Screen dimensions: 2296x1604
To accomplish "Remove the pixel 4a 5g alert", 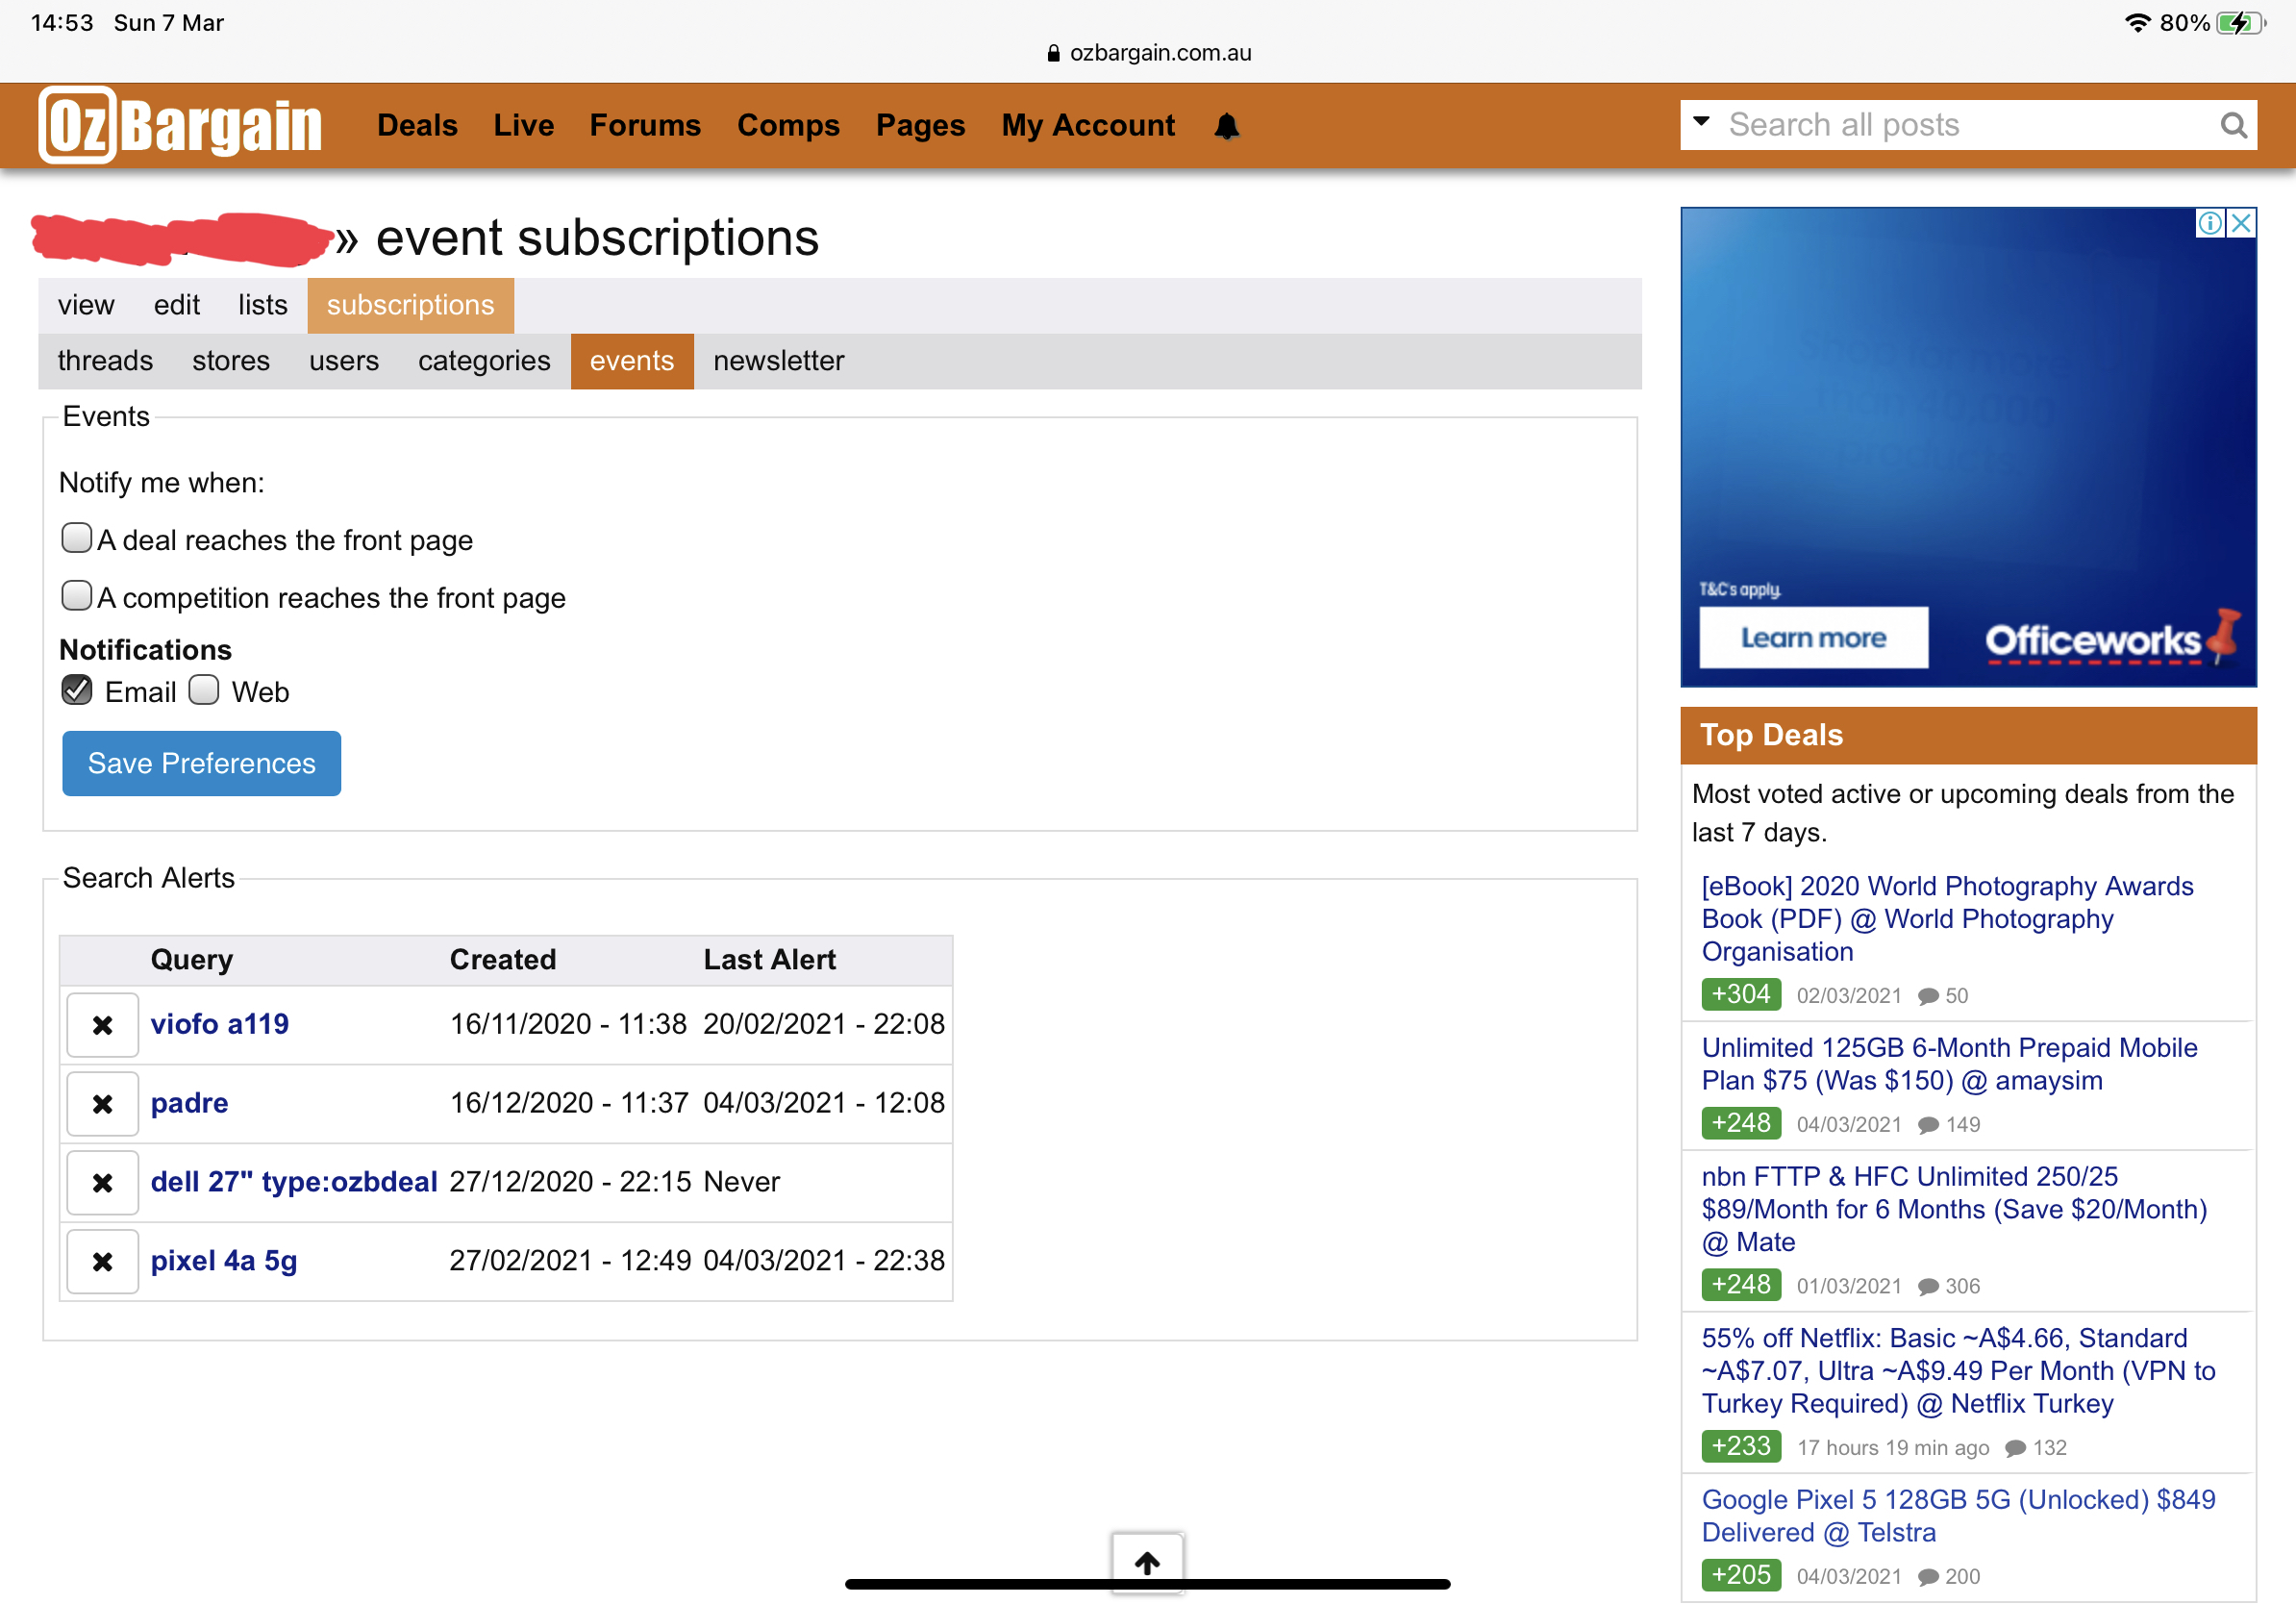I will (102, 1261).
